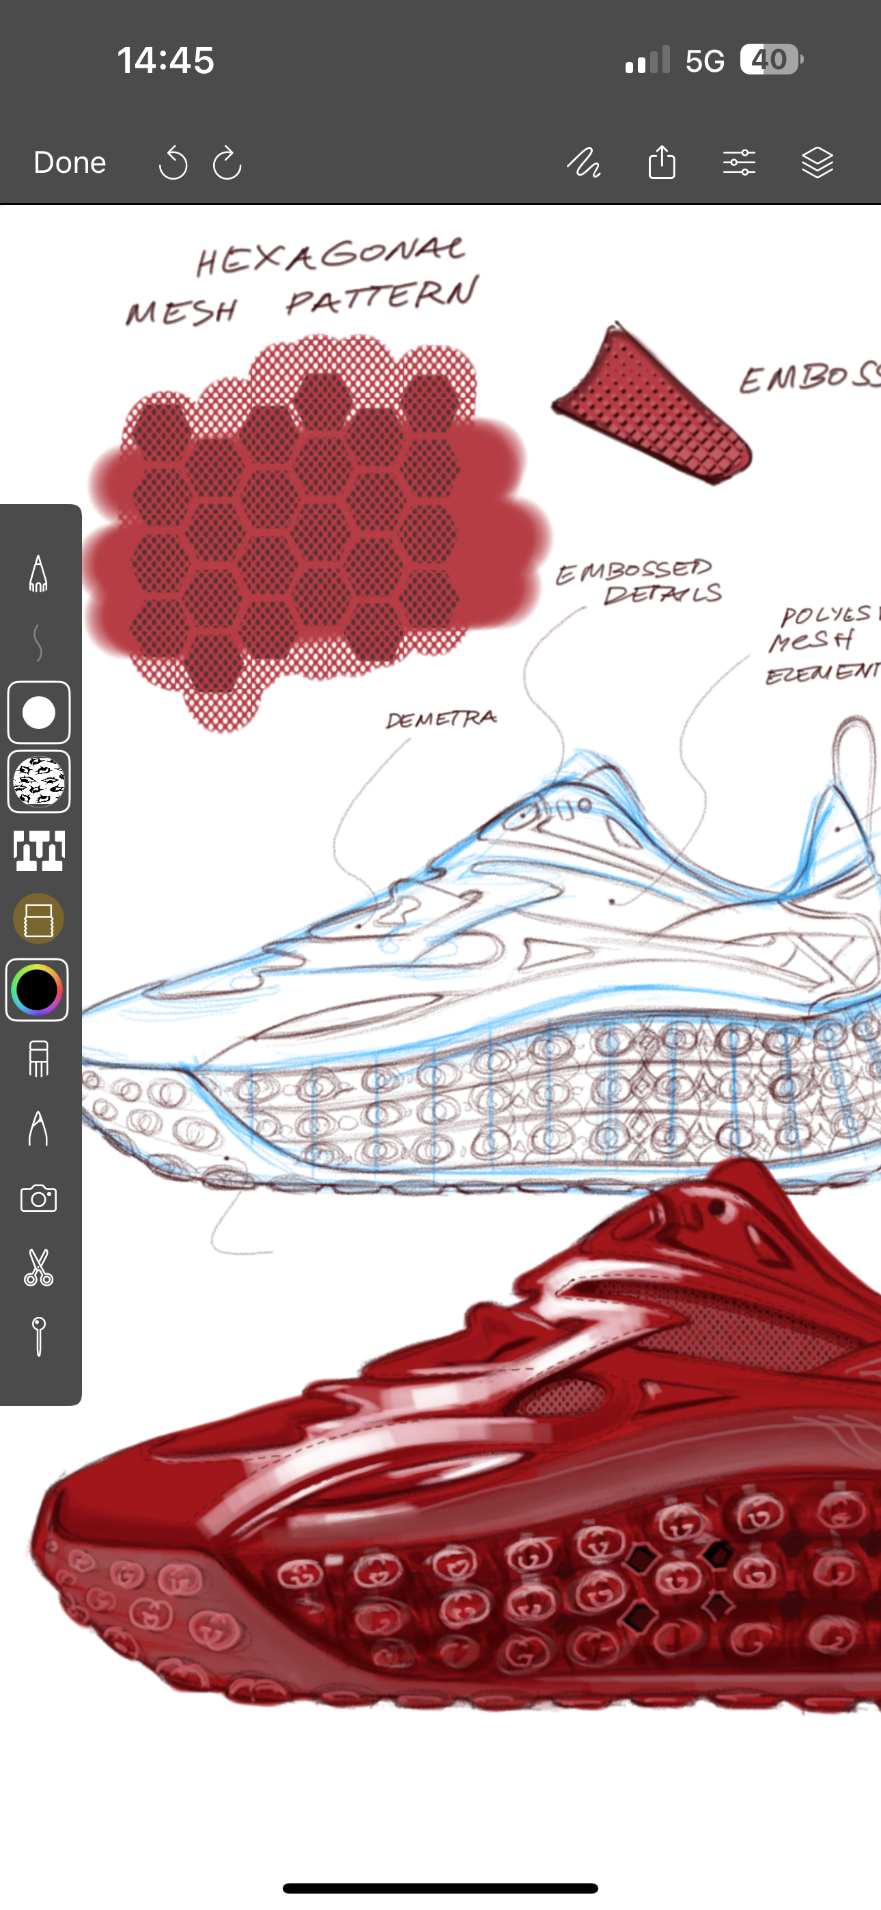Screen dimensions: 881x1910
Task: Select the pin tool
Action: coord(38,1336)
